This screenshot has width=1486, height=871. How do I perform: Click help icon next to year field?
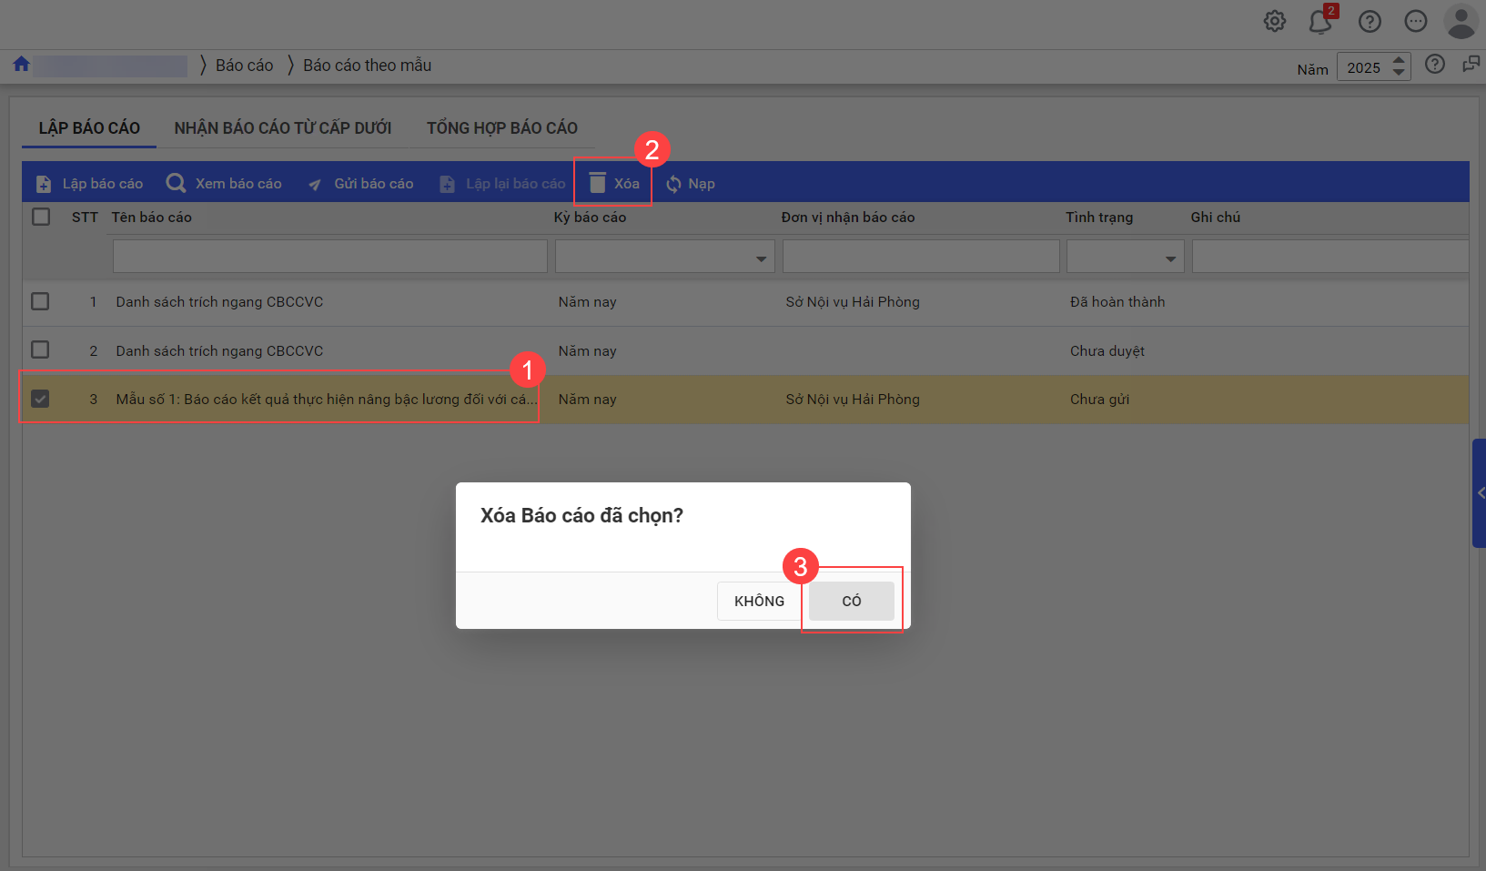click(x=1435, y=64)
